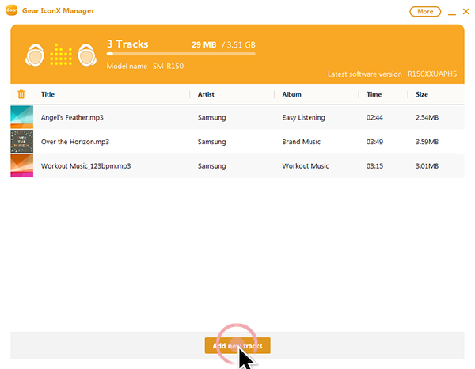Close the Gear IconX Manager window
Screen dimensions: 475x369
coord(466,12)
